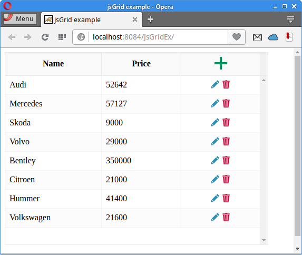Reload the page
Screen dimensions: 302x255
45,37
